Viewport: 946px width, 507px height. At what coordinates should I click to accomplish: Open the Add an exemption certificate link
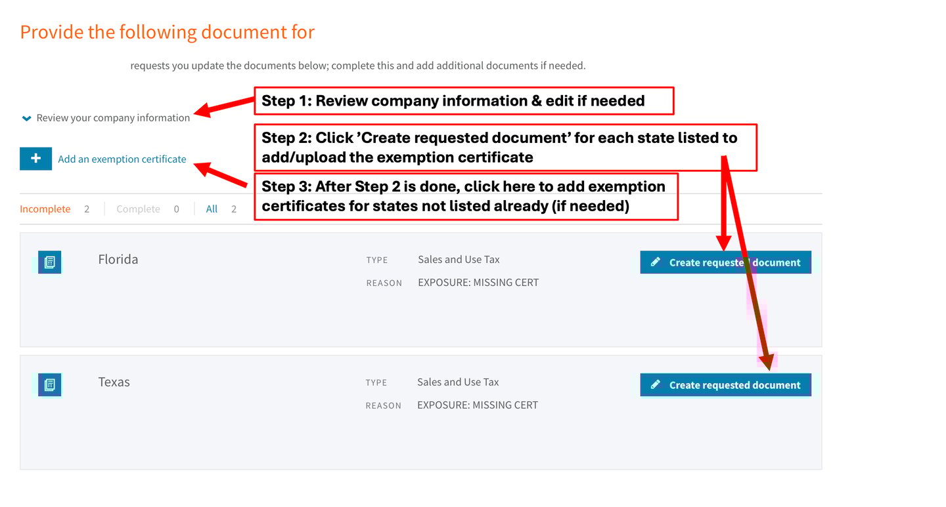coord(122,159)
